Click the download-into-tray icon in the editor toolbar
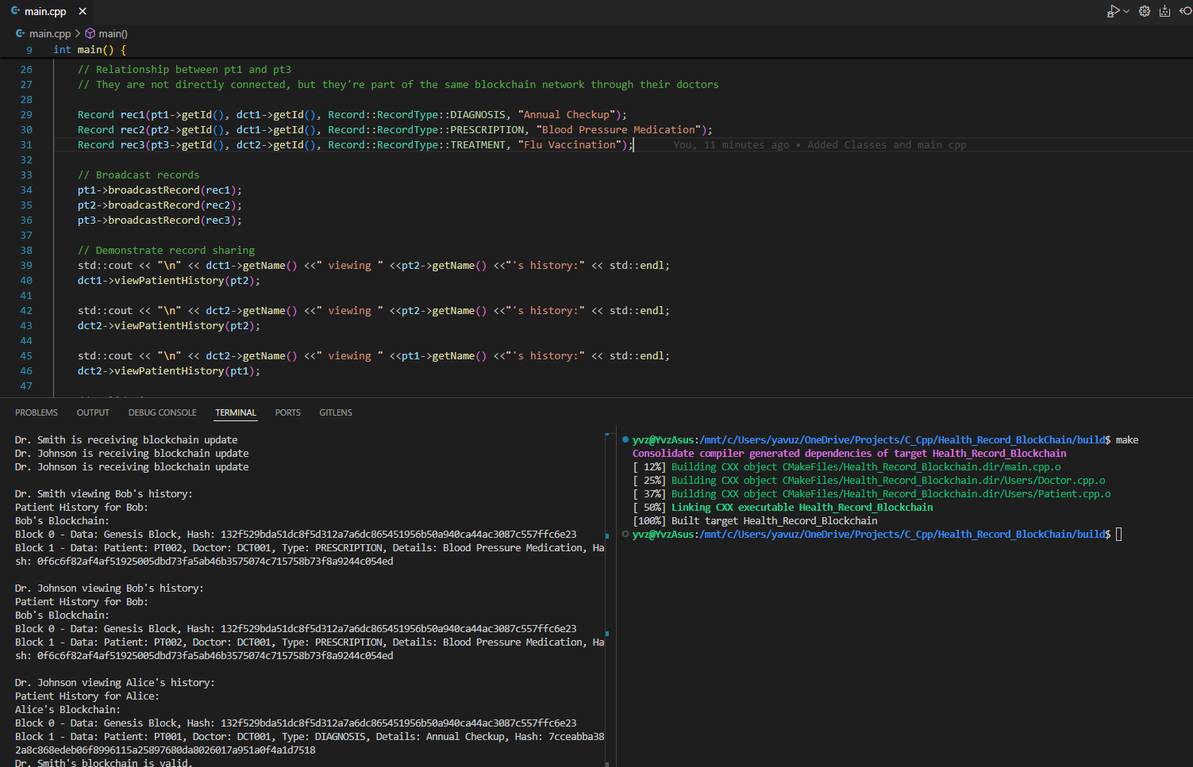This screenshot has height=767, width=1193. [1164, 11]
